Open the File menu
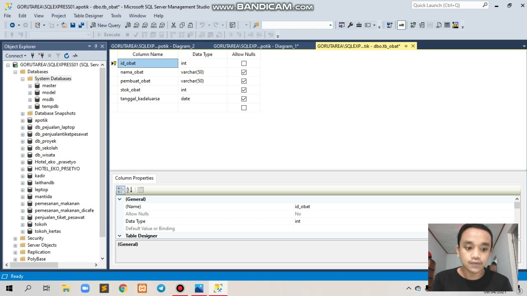 coord(7,16)
